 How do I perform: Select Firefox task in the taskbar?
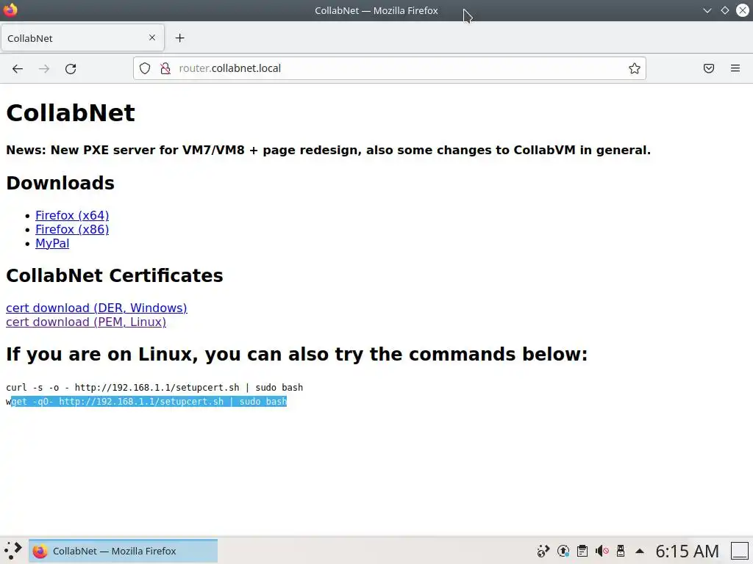point(123,551)
